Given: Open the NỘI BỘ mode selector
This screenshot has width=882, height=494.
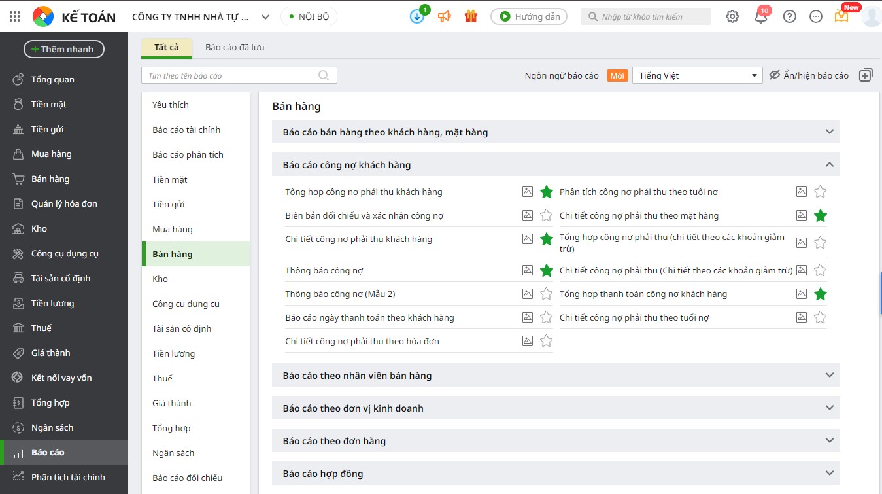Looking at the screenshot, I should point(309,16).
